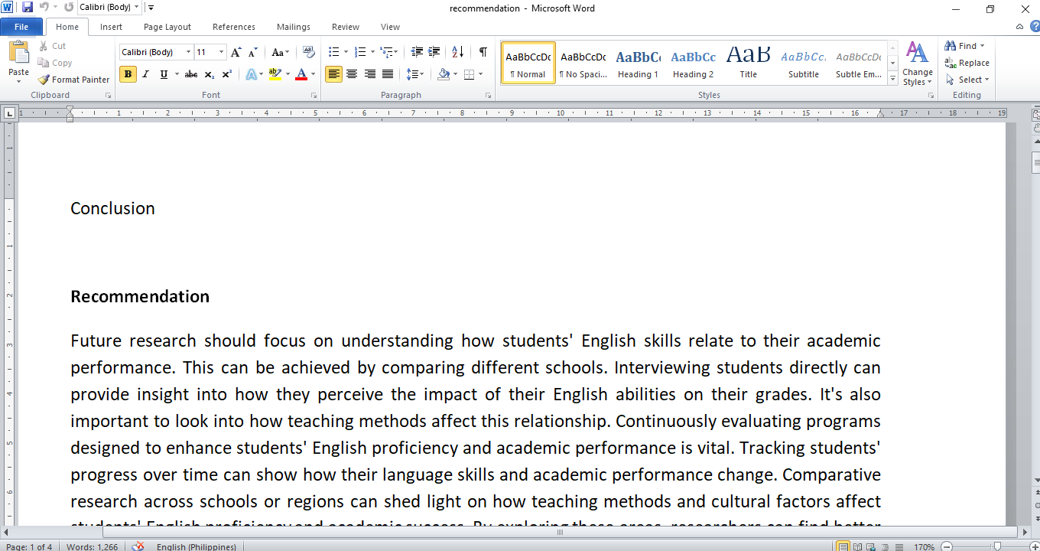Image resolution: width=1040 pixels, height=551 pixels.
Task: Toggle italic formatting
Action: pos(146,74)
